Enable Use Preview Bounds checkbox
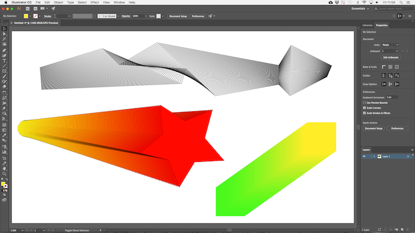Viewport: 415px width, 233px height. (x=364, y=103)
